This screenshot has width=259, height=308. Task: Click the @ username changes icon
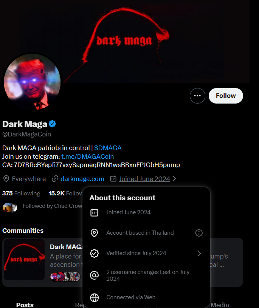point(95,275)
